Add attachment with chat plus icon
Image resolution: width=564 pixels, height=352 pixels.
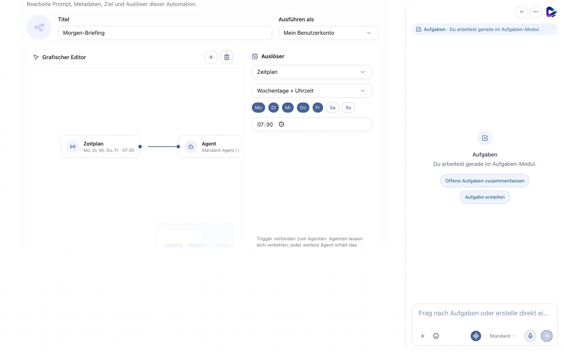point(422,336)
